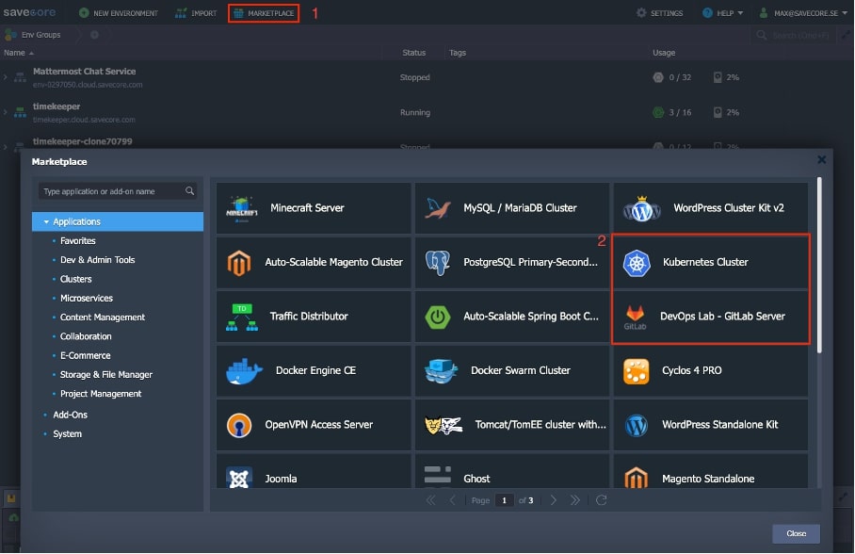This screenshot has width=855, height=554.
Task: Click the OpenVPN Access Server icon
Action: pyautogui.click(x=239, y=425)
